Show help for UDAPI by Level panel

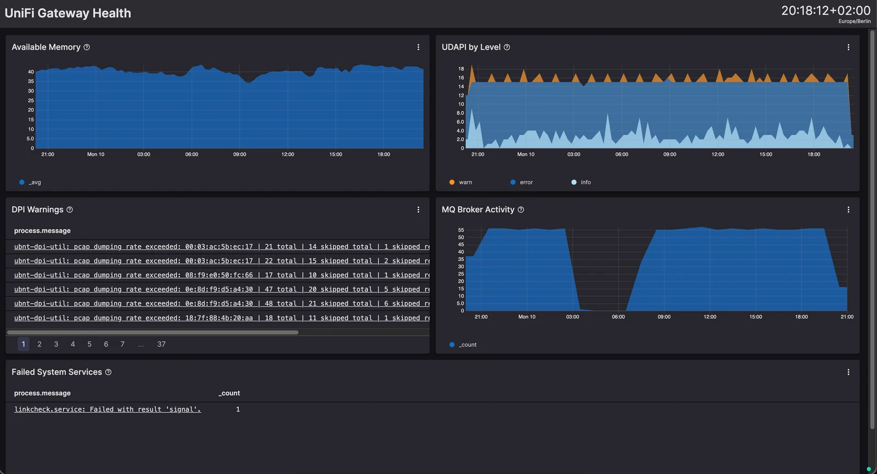pyautogui.click(x=507, y=47)
